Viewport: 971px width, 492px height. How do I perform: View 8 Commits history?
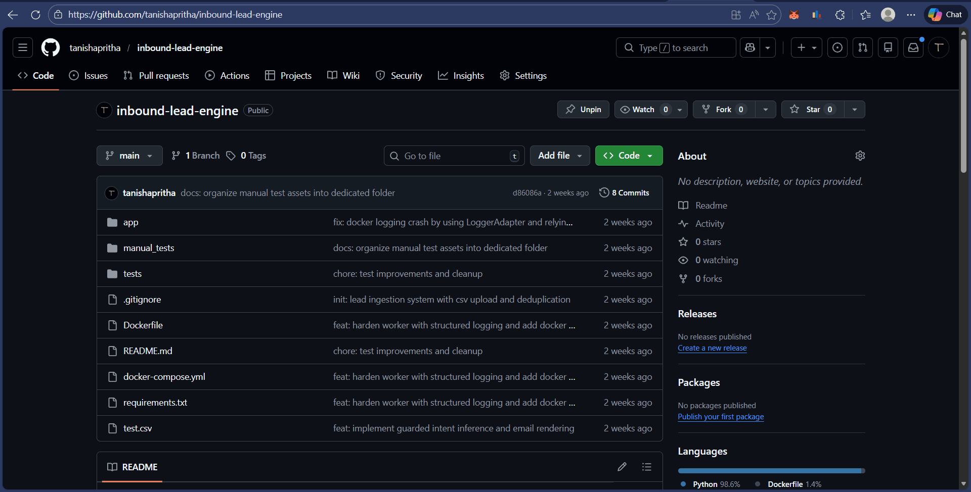point(624,193)
